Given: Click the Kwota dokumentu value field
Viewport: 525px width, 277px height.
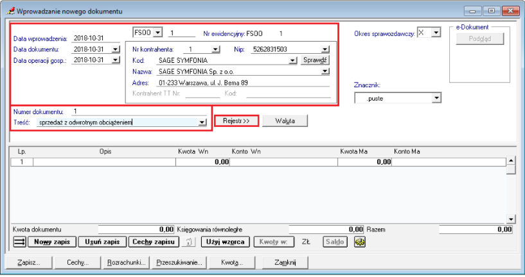Looking at the screenshot, I should tap(136, 230).
